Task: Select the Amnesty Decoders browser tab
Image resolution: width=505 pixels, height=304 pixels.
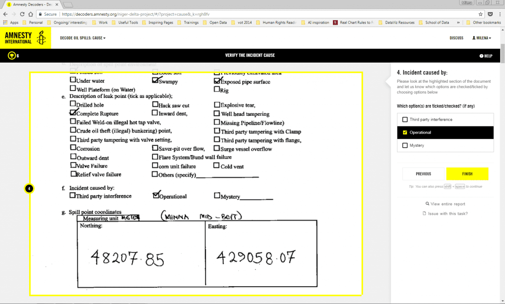Action: pos(32,4)
